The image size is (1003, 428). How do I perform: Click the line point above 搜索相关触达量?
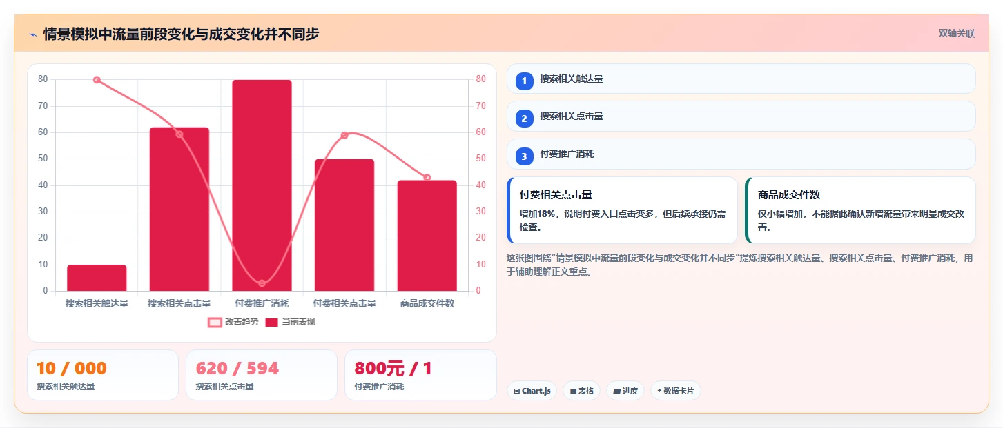tap(97, 80)
